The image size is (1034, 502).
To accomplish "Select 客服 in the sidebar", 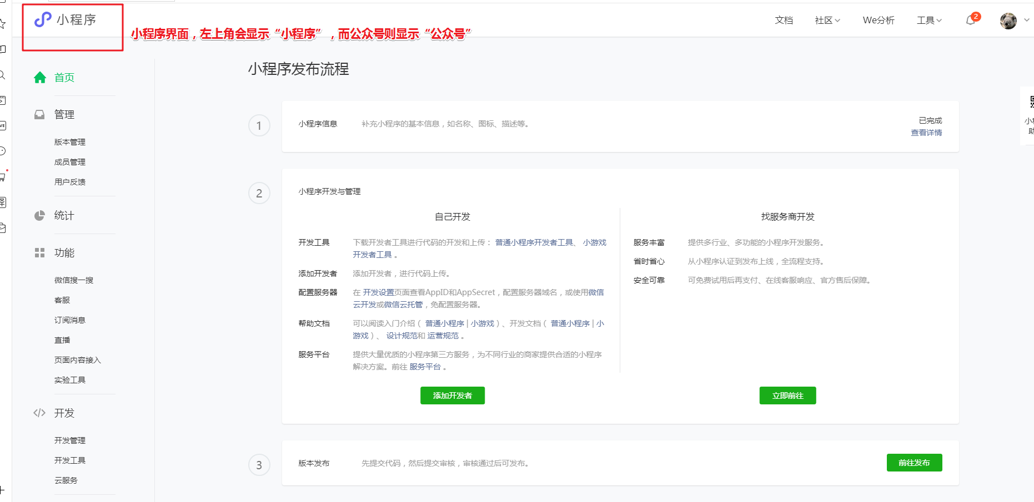I will click(62, 300).
